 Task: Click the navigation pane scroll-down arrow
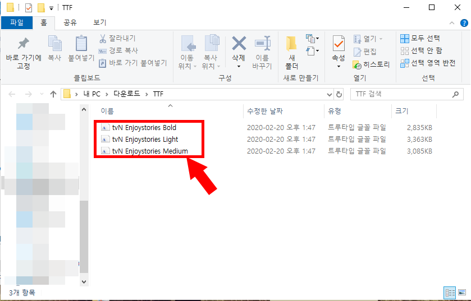click(x=84, y=281)
